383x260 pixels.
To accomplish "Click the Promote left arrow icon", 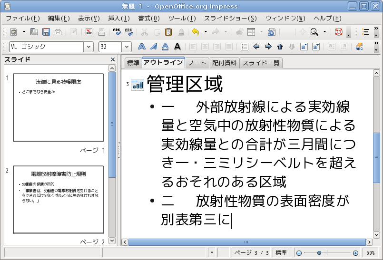I will [x=256, y=47].
